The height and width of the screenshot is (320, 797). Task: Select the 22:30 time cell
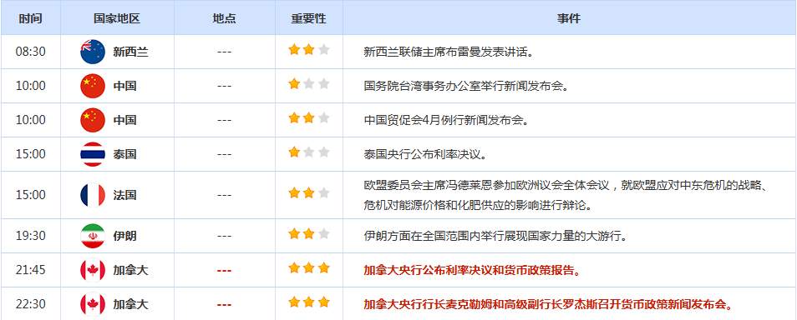point(31,304)
